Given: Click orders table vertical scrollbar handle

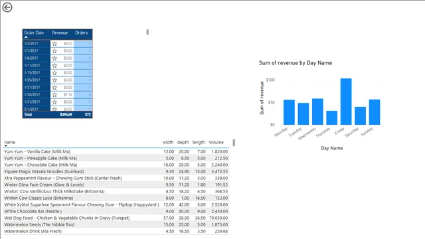Looking at the screenshot, I should click(x=147, y=33).
